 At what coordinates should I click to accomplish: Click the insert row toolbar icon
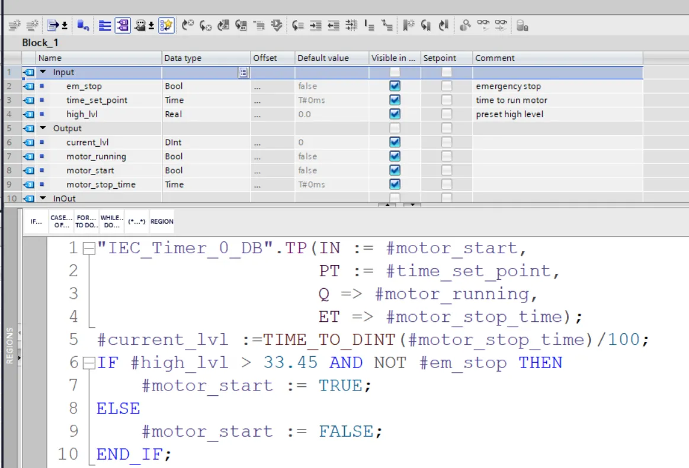pos(14,25)
